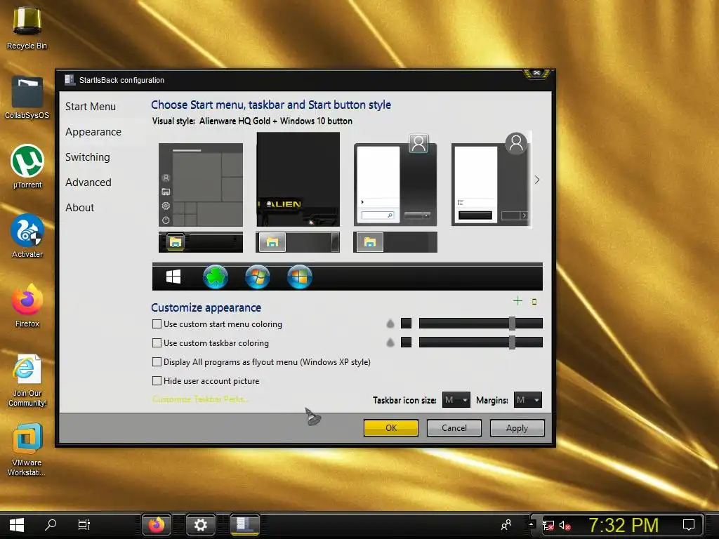Image resolution: width=719 pixels, height=539 pixels.
Task: Open the CollabSysOS folder icon
Action: tap(27, 98)
